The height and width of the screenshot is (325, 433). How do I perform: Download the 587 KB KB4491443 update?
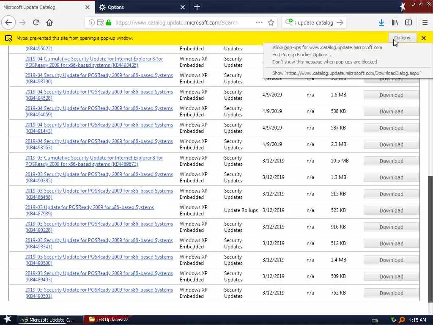coord(391,128)
